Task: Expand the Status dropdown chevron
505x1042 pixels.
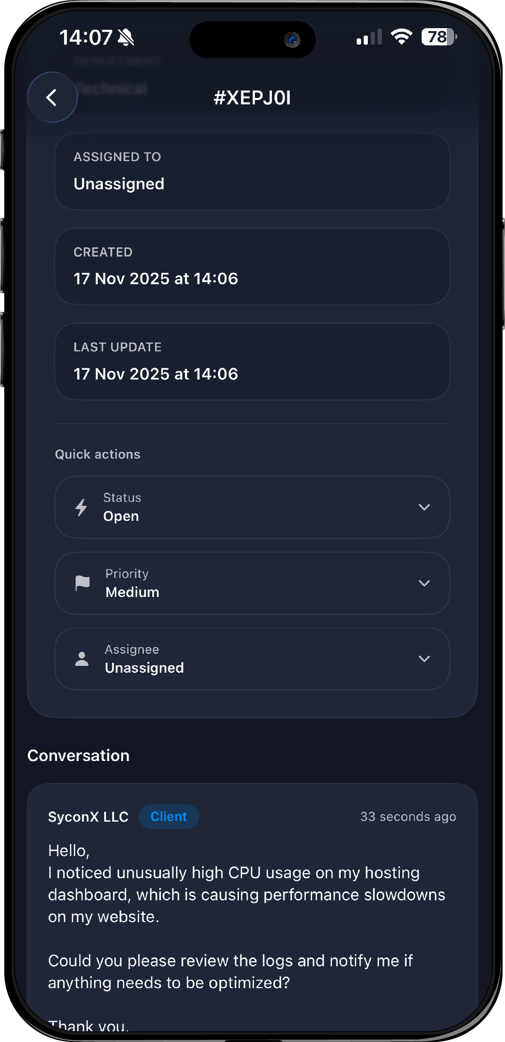Action: [424, 507]
